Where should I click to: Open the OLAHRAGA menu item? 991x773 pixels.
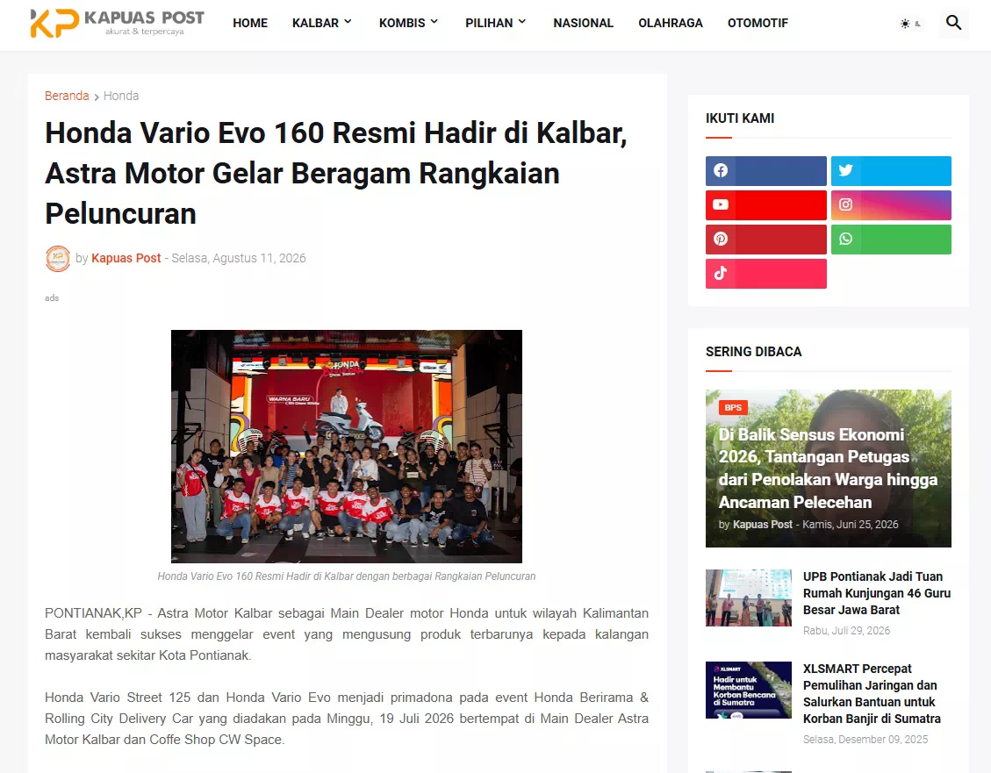[x=670, y=24]
